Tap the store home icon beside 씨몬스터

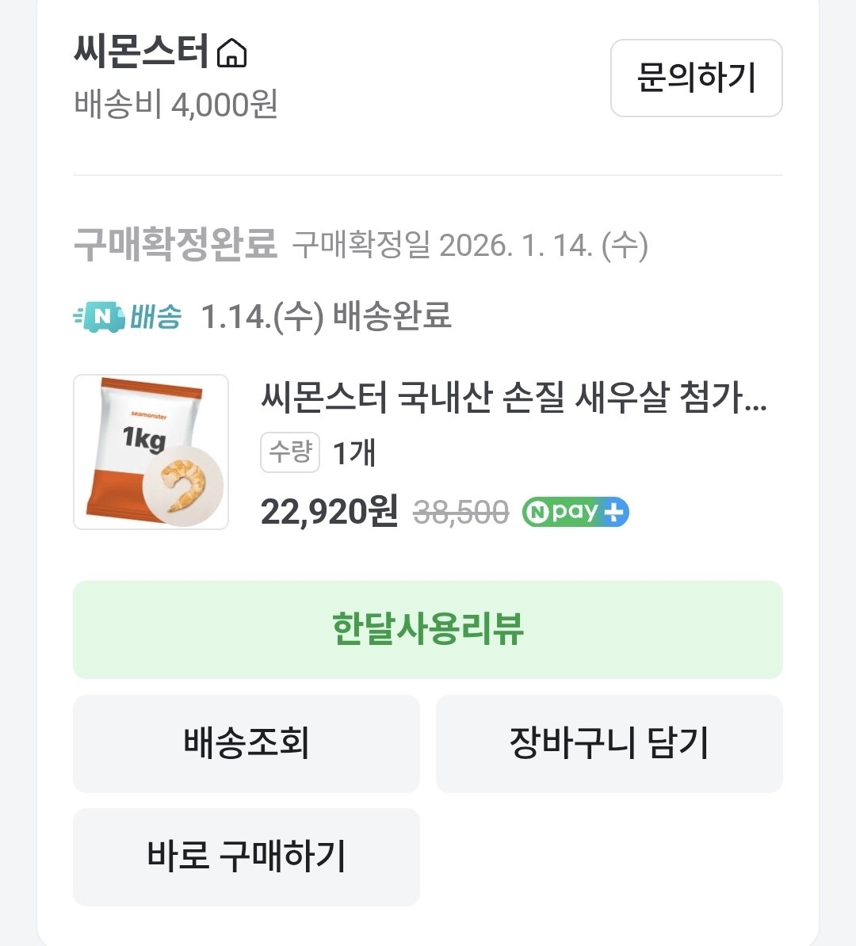231,53
